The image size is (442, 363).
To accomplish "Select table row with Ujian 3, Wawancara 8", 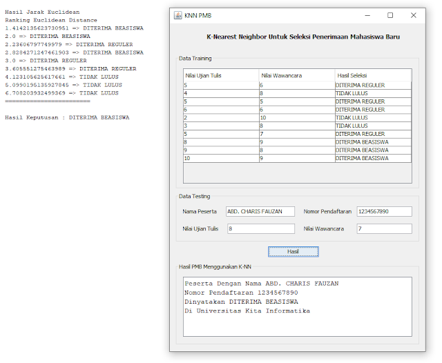I will [298, 126].
